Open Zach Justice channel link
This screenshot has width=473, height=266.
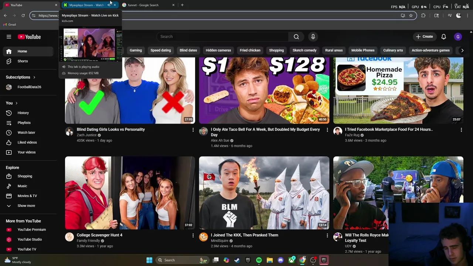86,135
